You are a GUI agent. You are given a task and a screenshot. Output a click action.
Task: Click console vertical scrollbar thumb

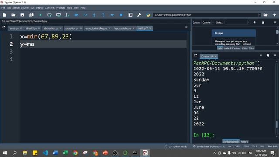point(276,124)
